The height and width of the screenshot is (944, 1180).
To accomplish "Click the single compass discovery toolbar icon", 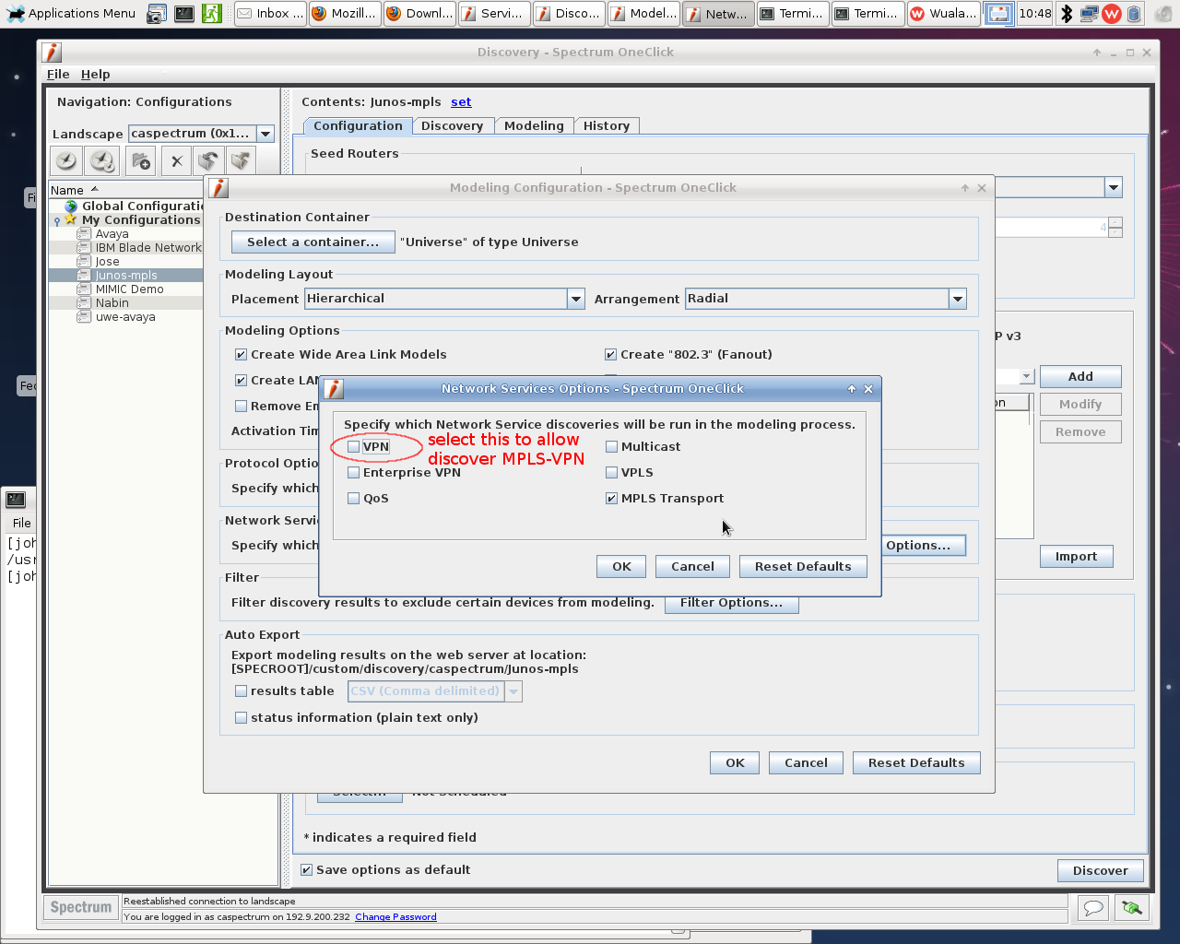I will tap(66, 161).
